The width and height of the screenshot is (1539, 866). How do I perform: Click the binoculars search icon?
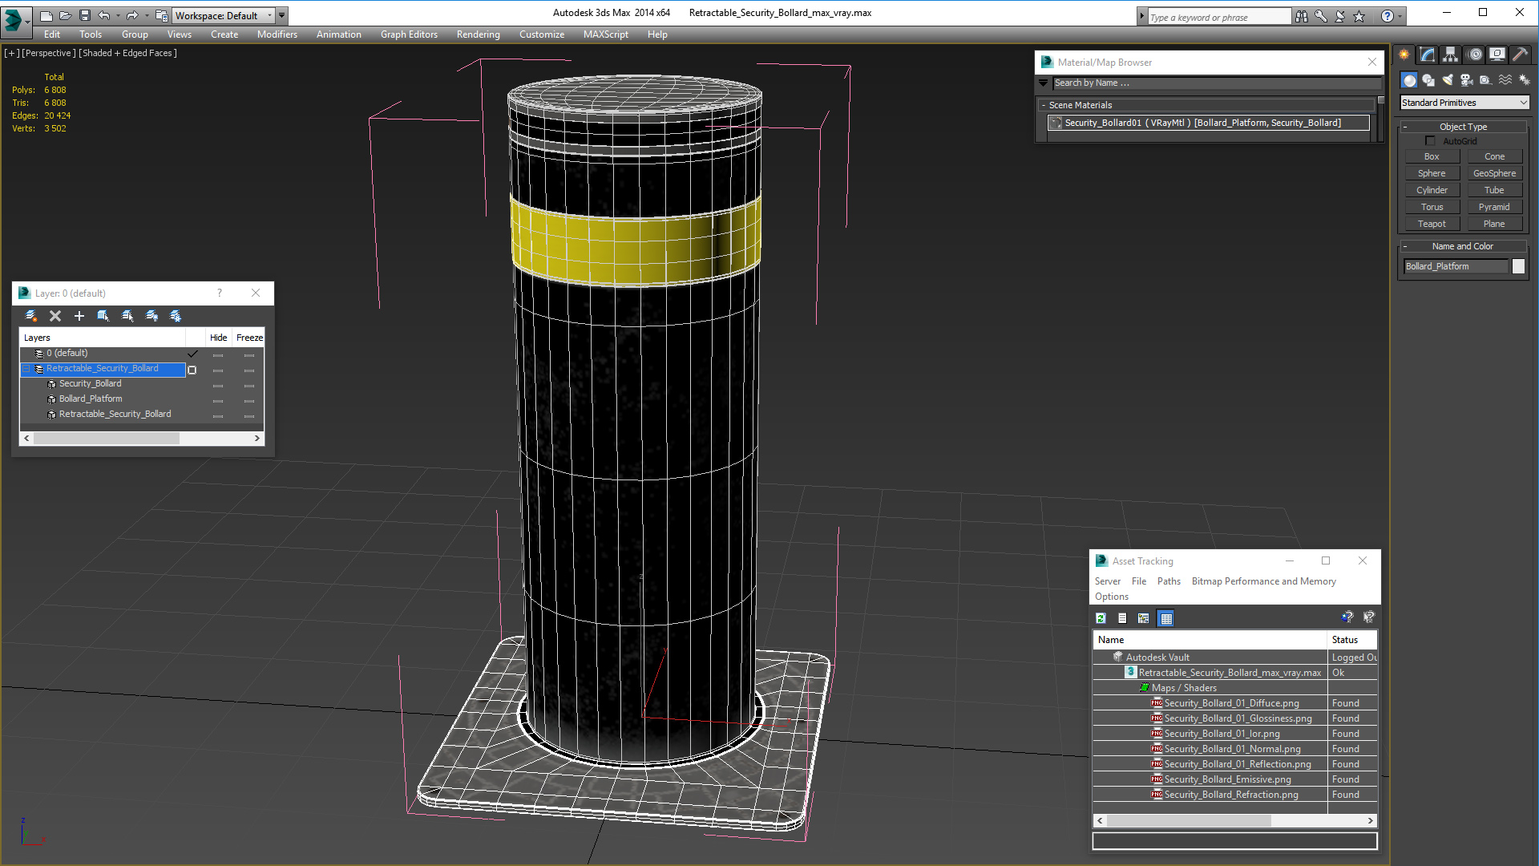(1301, 16)
